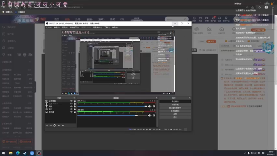Screen dimensions: 277x156
Task: Open source properties via the gear icon
Action: pos(55,125)
